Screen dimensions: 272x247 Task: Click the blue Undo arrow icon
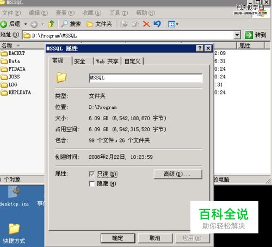pos(157,24)
